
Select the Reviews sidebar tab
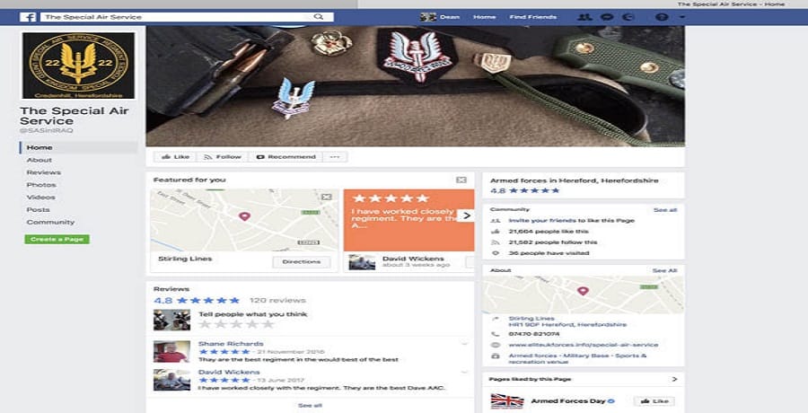pyautogui.click(x=44, y=172)
